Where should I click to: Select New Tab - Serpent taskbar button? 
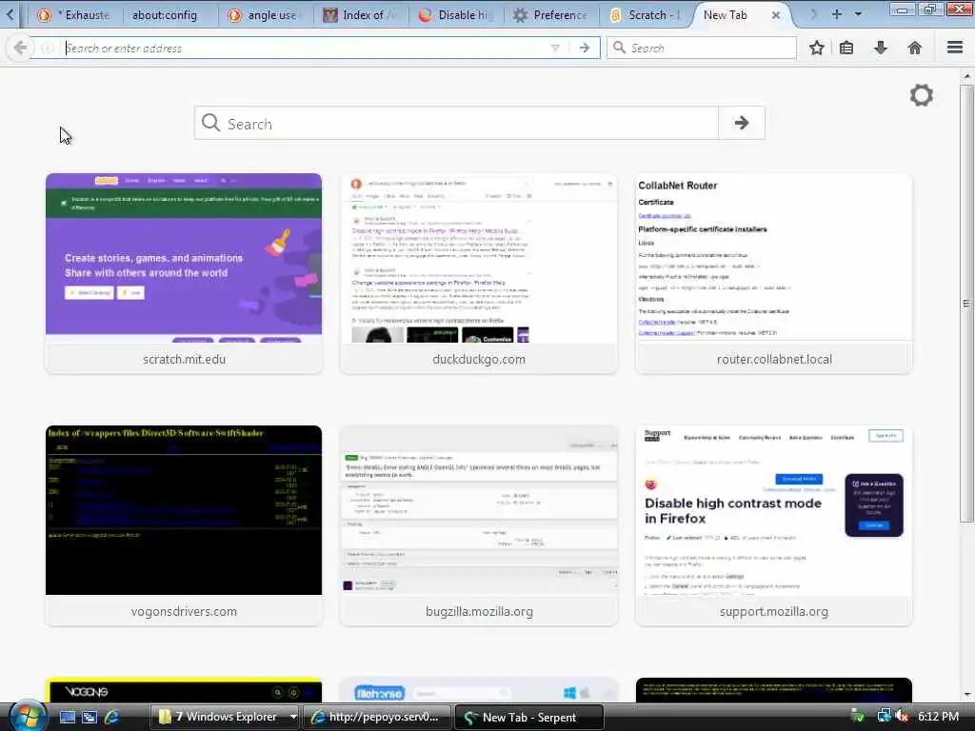(x=529, y=717)
